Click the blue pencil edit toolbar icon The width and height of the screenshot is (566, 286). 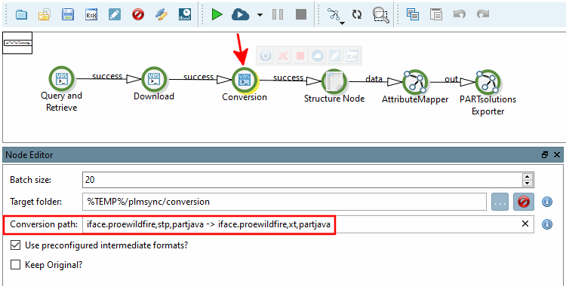(115, 14)
